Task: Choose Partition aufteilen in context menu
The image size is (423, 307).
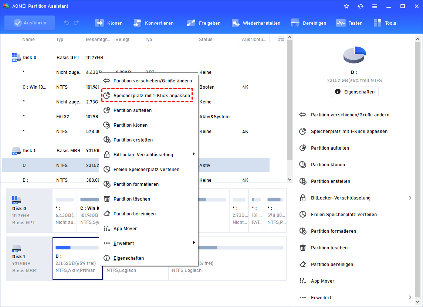Action: tap(148, 110)
